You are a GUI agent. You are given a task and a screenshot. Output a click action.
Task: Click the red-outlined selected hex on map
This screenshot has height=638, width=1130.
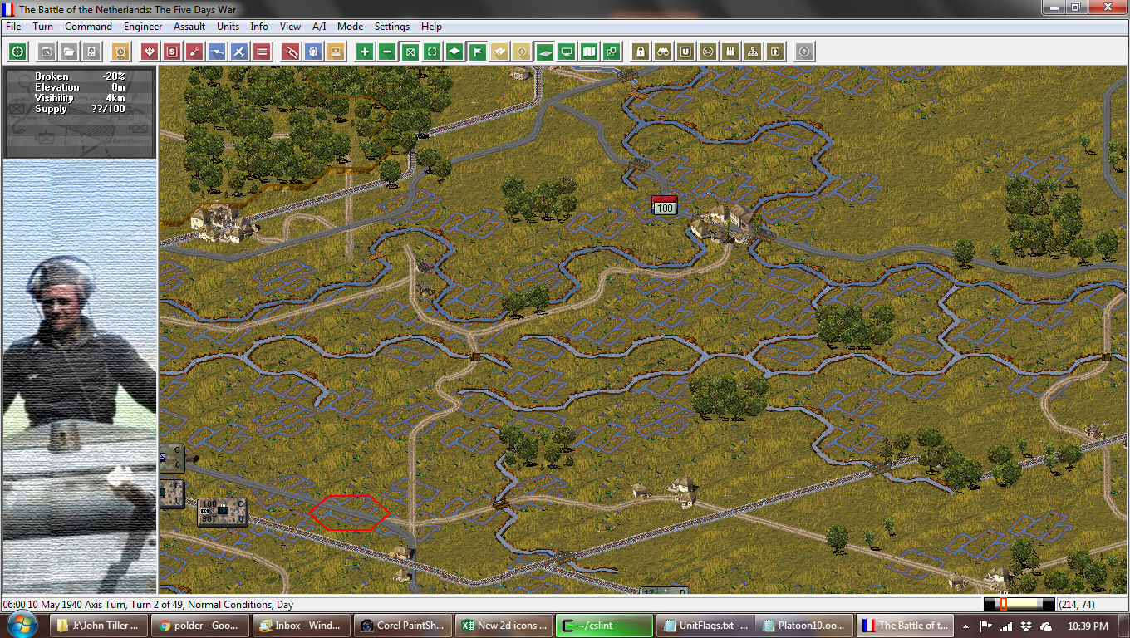350,512
